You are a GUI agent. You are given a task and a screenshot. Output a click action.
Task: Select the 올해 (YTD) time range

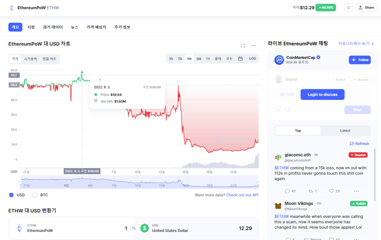[x=218, y=59]
